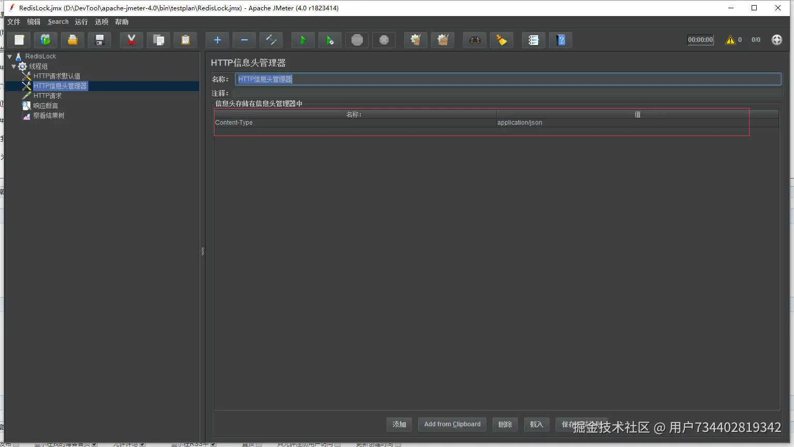Select 察看结果树 listener in tree

[49, 115]
